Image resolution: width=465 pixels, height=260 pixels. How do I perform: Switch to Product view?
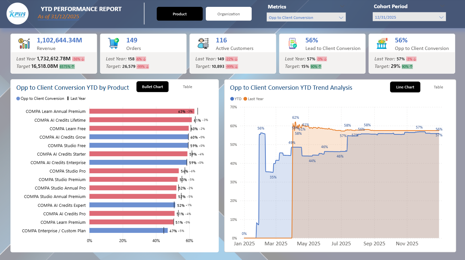[x=180, y=14]
